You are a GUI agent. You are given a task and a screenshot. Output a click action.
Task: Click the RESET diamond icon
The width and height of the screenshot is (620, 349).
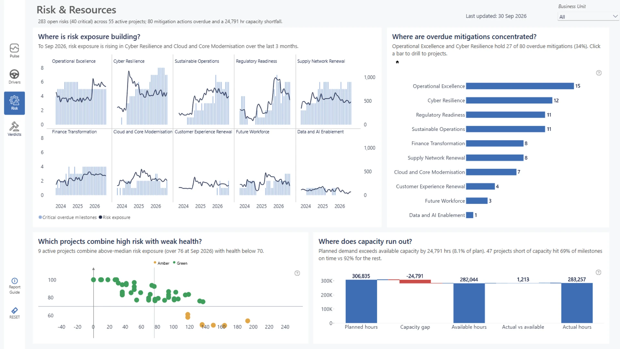click(15, 311)
